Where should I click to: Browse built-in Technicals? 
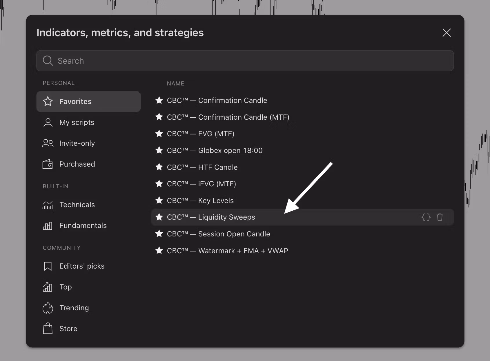[x=77, y=205]
